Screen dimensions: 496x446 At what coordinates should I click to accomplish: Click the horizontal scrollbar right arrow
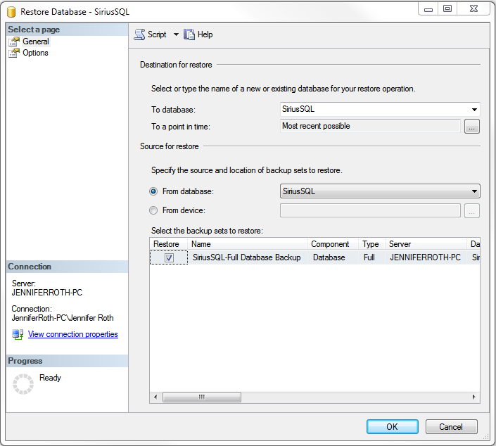click(x=474, y=397)
